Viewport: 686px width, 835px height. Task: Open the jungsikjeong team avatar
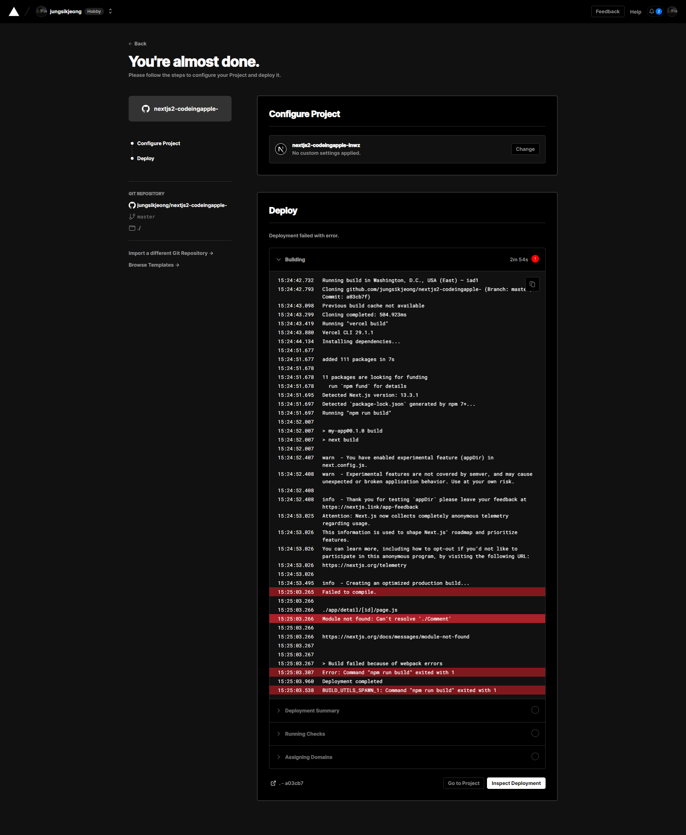(41, 11)
